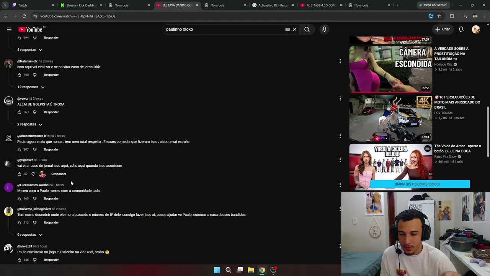Select the ELE TAVA DANDO GO tab

(177, 5)
